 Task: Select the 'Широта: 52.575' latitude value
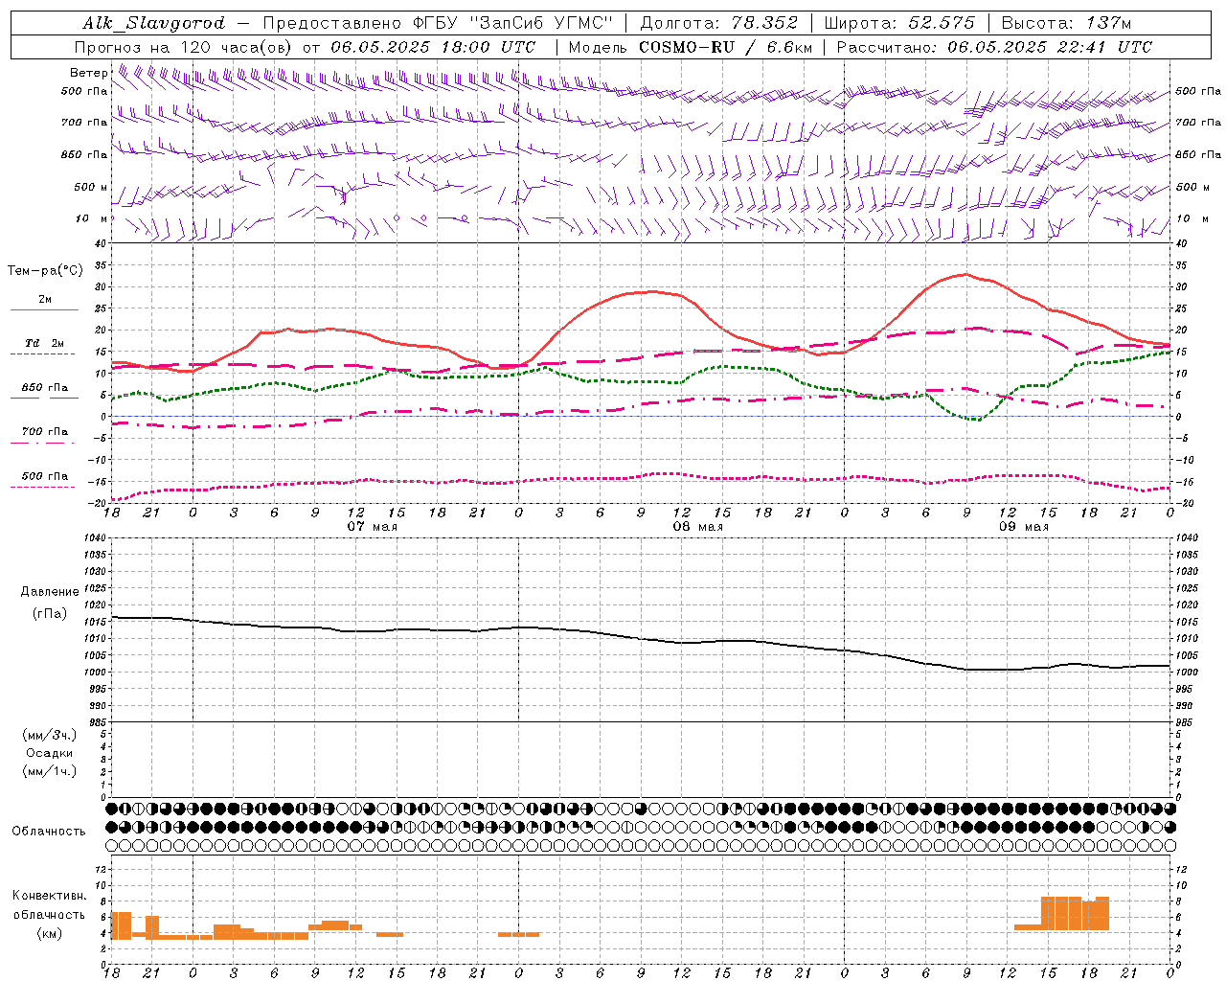(x=899, y=23)
